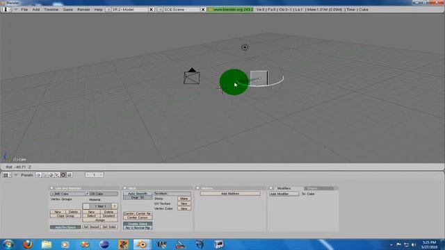Open the SCE:Scene selector dropdown
445x250 pixels.
point(160,9)
